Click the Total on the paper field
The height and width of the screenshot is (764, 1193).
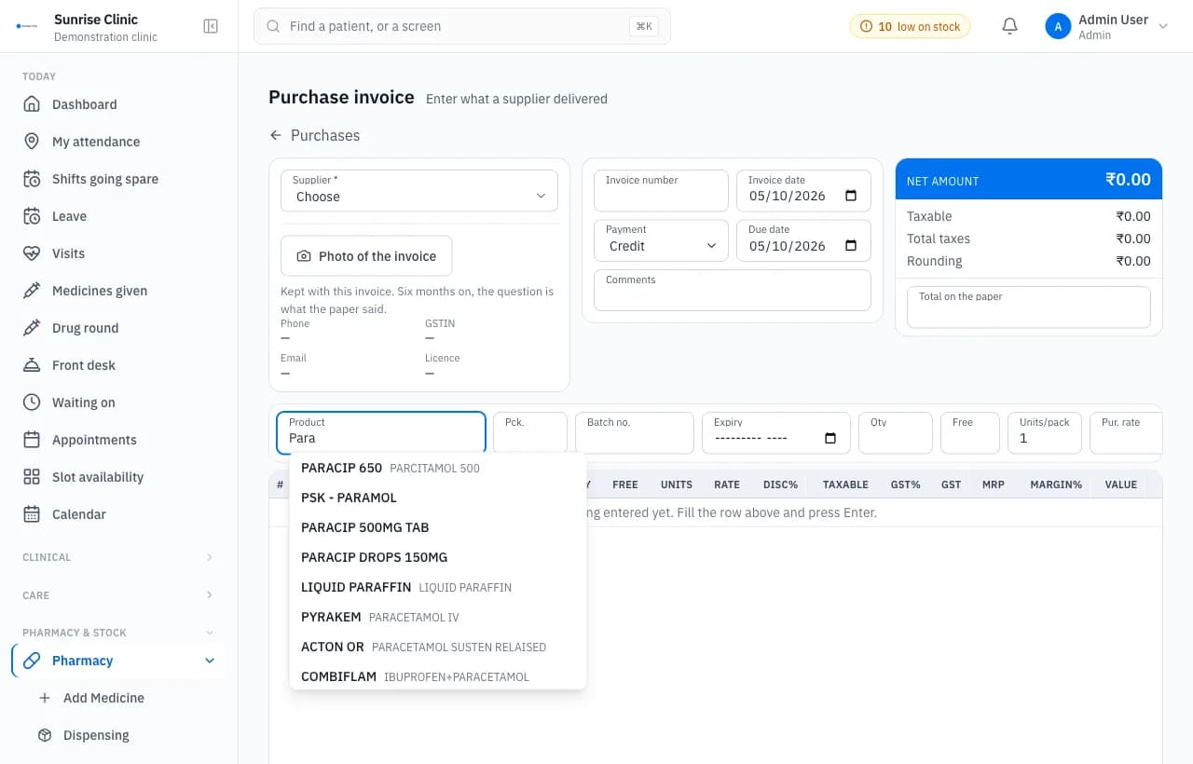pos(1029,307)
